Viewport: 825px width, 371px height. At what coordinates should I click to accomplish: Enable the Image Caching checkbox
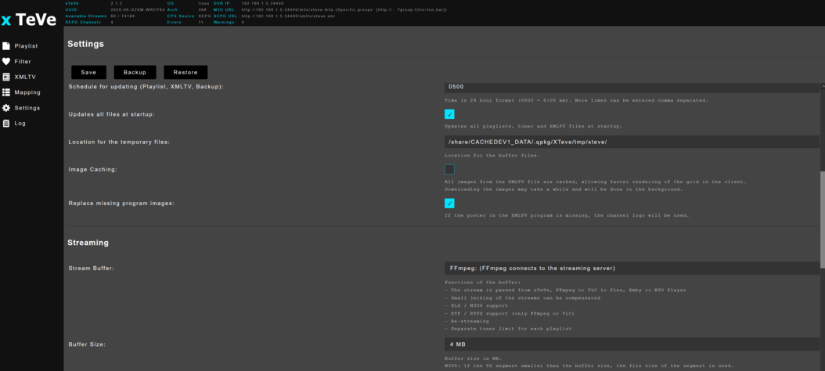(449, 169)
